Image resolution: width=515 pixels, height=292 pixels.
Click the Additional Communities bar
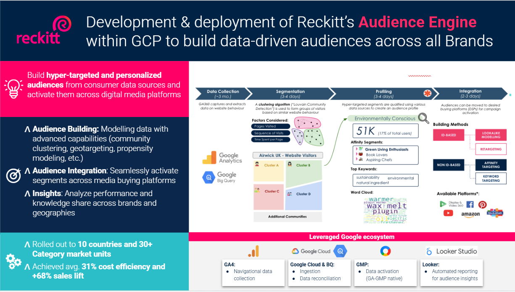288,217
